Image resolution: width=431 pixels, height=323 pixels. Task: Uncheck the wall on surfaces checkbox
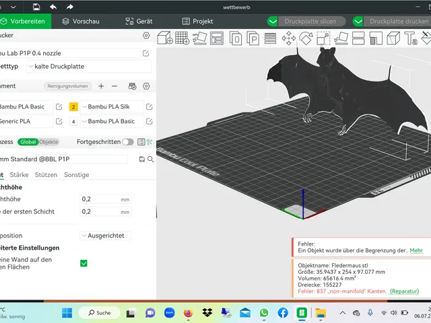(84, 263)
